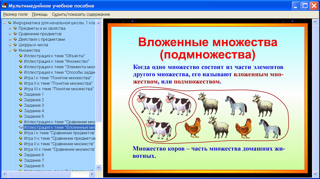Click the book icon beside "Задание 1"

pyautogui.click(x=20, y=94)
